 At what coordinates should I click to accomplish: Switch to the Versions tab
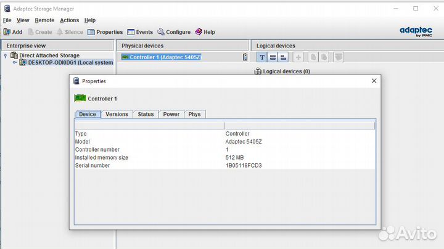(x=117, y=114)
